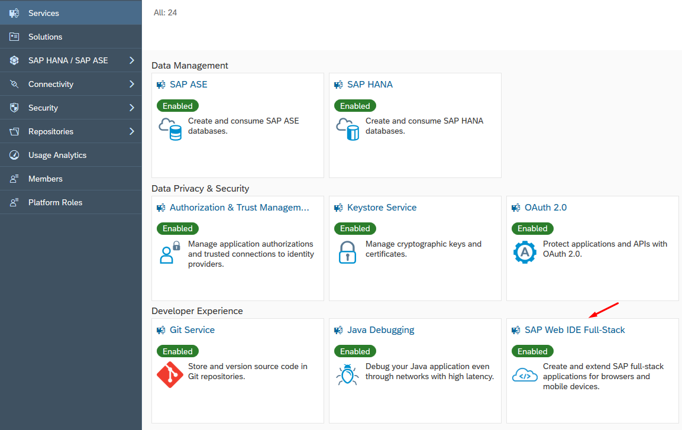Viewport: 682px width, 430px height.
Task: Open Services in the sidebar
Action: click(x=71, y=13)
